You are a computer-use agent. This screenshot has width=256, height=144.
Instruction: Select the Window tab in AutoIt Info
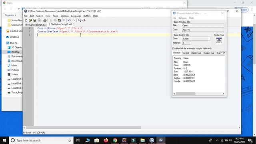[x=177, y=53]
